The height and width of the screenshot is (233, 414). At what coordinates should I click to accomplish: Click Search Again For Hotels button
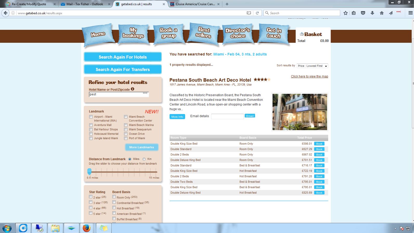(123, 57)
